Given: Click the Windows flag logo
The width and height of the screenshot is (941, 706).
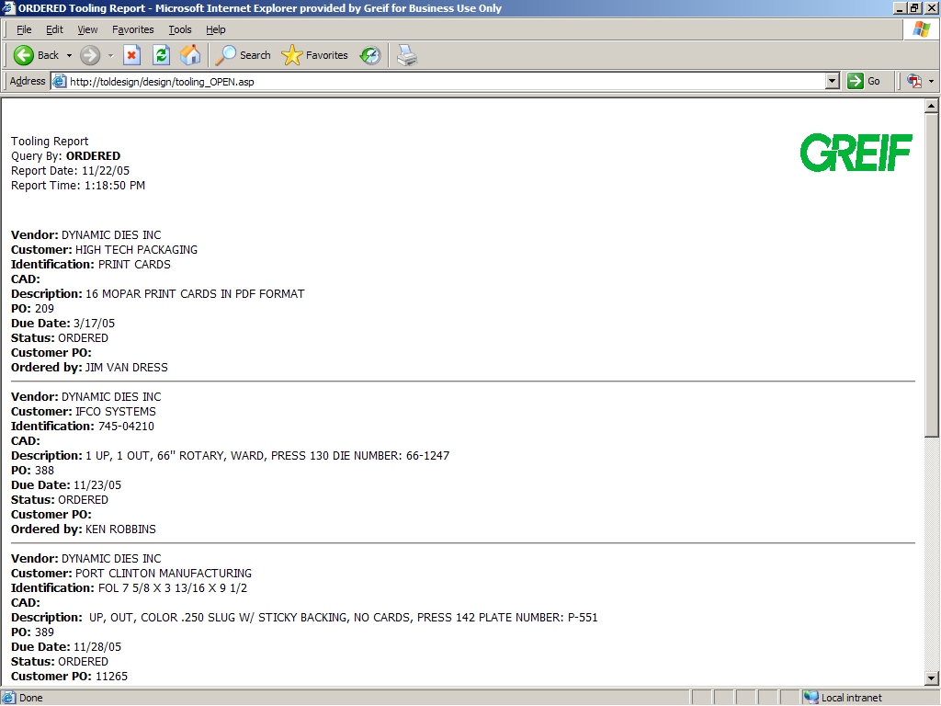Looking at the screenshot, I should tap(921, 29).
